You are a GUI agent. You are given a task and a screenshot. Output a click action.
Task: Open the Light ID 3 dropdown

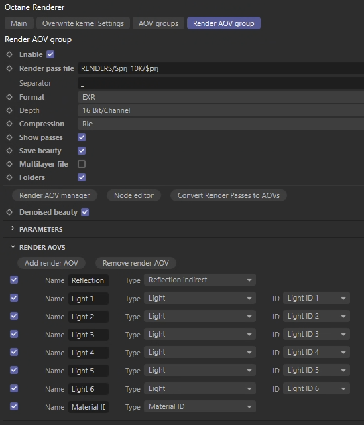pyautogui.click(x=316, y=334)
